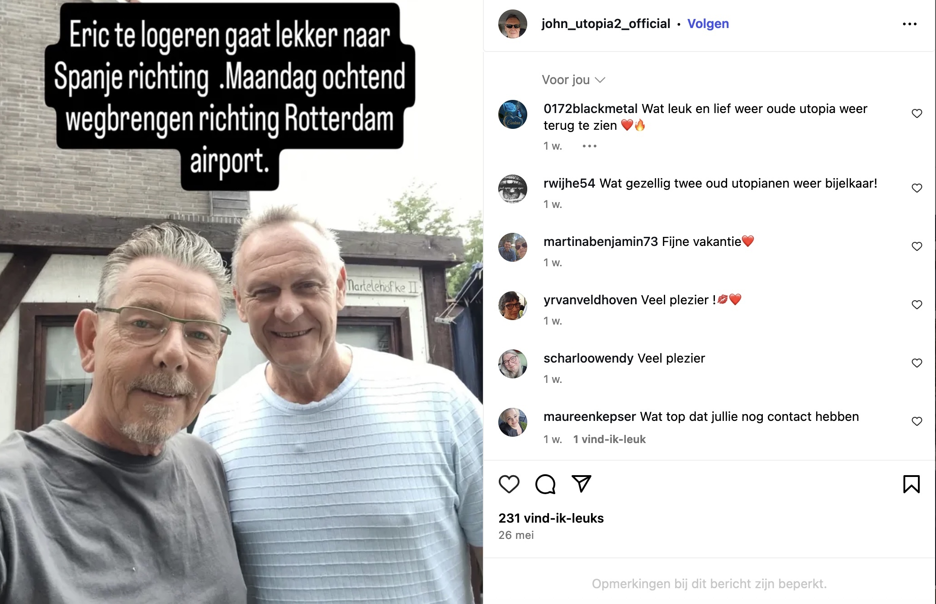Viewport: 936px width, 604px height.
Task: Like scharloowendy's comment heart
Action: 917,363
